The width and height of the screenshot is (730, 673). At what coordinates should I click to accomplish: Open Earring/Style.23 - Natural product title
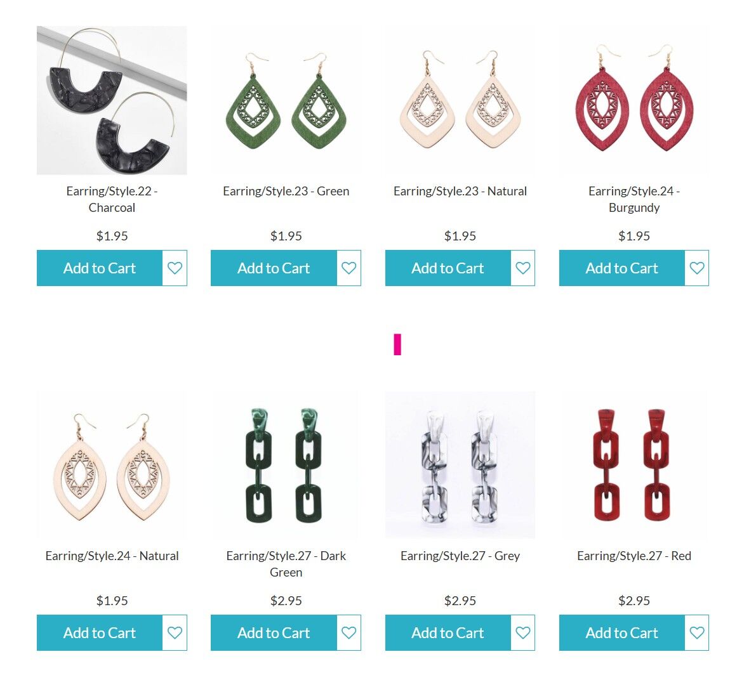tap(460, 191)
